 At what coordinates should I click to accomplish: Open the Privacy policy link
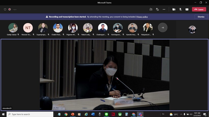click(142, 17)
